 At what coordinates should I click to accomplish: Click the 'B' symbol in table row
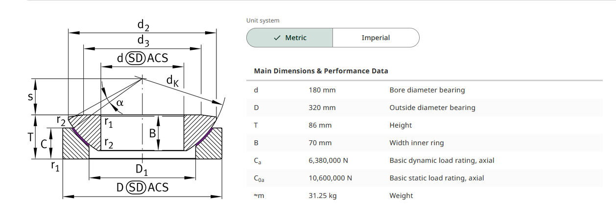[x=256, y=143]
